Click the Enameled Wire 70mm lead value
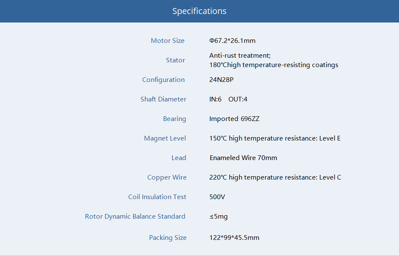Image resolution: width=399 pixels, height=256 pixels. 243,158
